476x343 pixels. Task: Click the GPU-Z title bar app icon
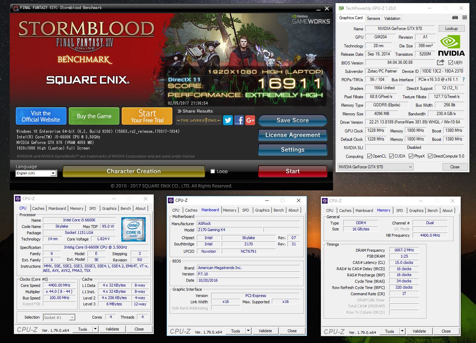341,8
